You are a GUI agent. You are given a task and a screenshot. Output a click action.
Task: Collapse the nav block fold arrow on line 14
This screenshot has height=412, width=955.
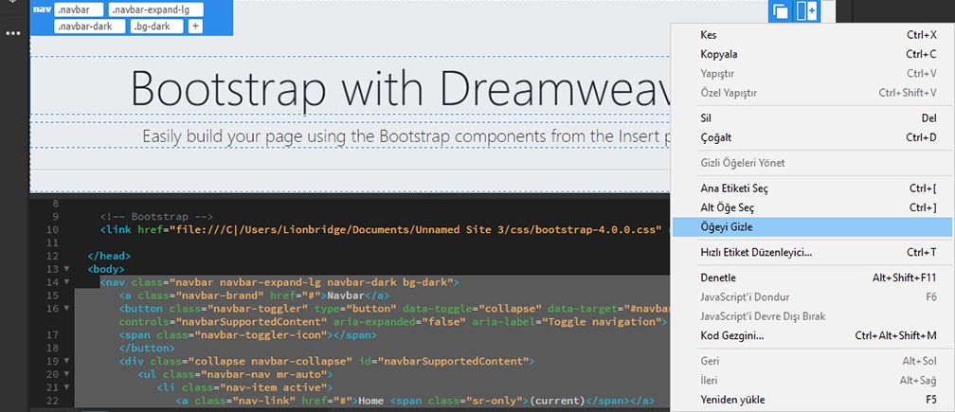click(x=66, y=282)
